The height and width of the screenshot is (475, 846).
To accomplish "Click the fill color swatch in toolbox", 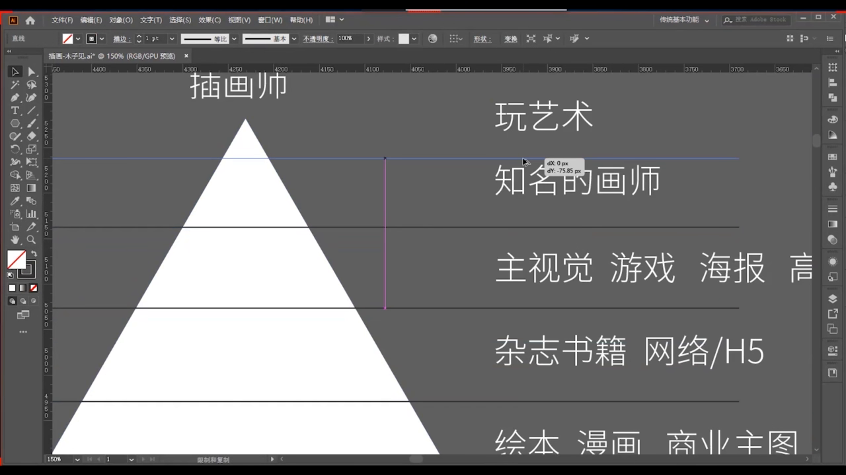I will pos(16,259).
